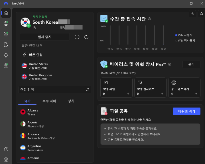This screenshot has height=164, width=205.
Task: Focus the 연결 검색 search field
Action: [x=55, y=90]
